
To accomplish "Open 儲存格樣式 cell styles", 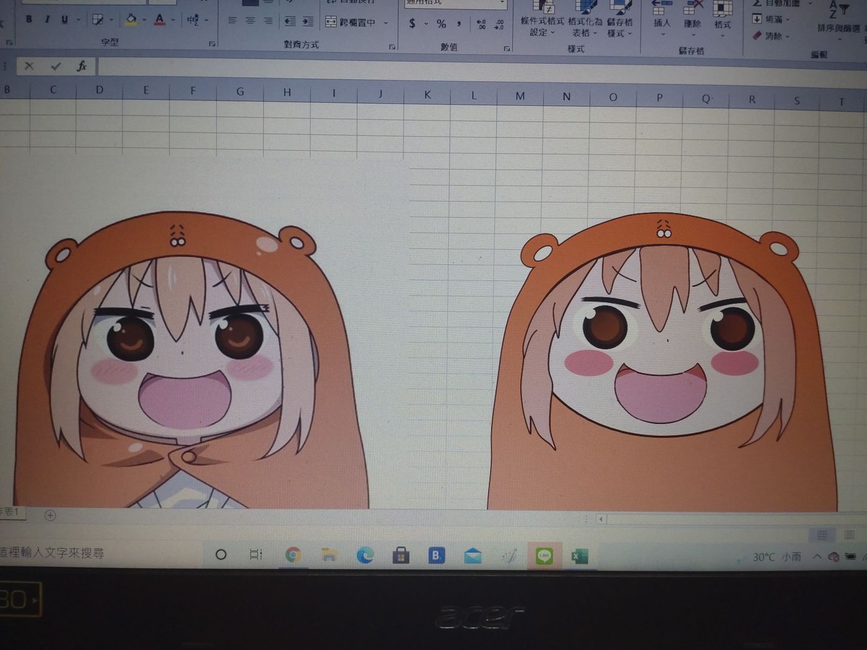I will (x=619, y=19).
